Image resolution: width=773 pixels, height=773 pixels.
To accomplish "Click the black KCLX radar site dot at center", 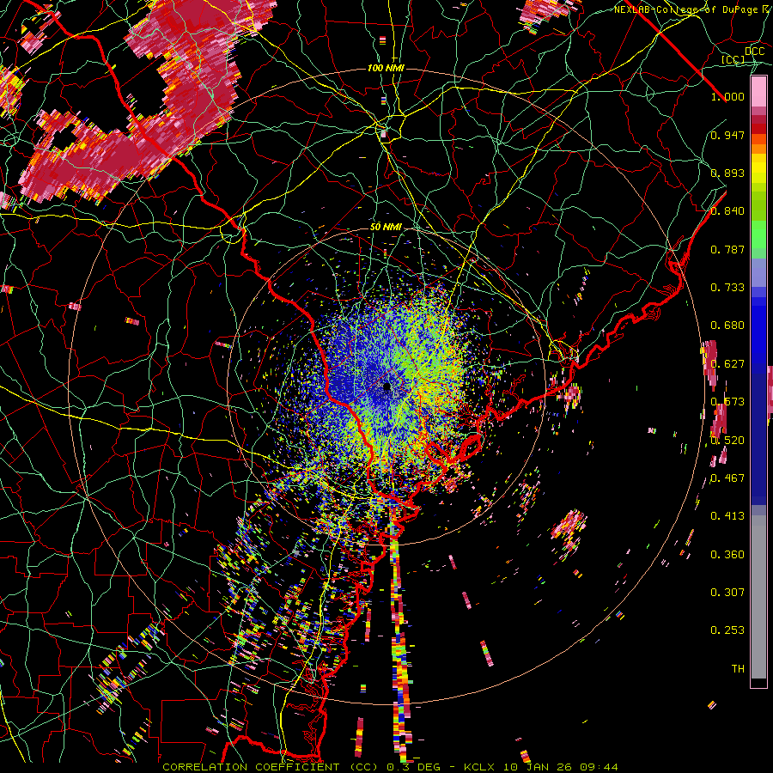I will [387, 386].
